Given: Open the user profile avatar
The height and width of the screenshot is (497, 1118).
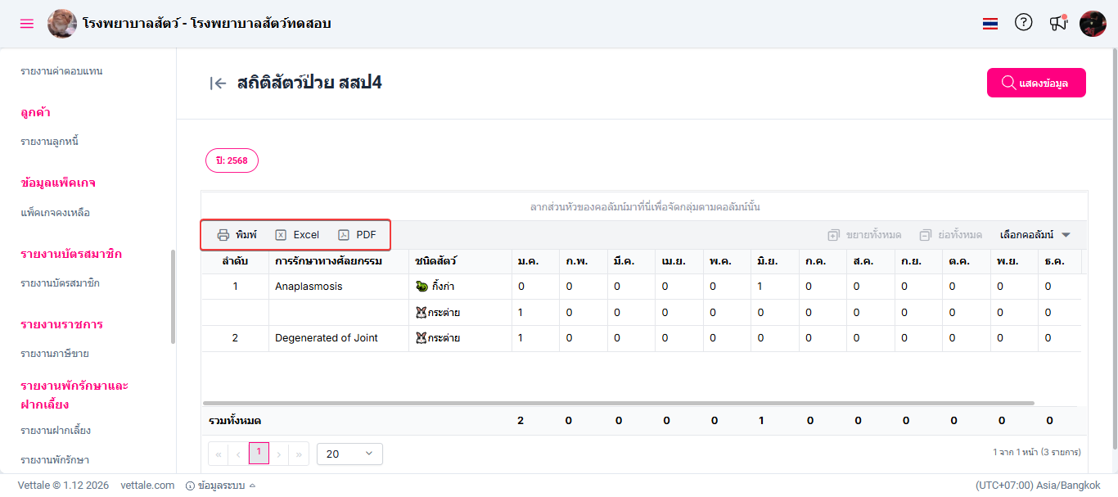Looking at the screenshot, I should coord(1093,24).
